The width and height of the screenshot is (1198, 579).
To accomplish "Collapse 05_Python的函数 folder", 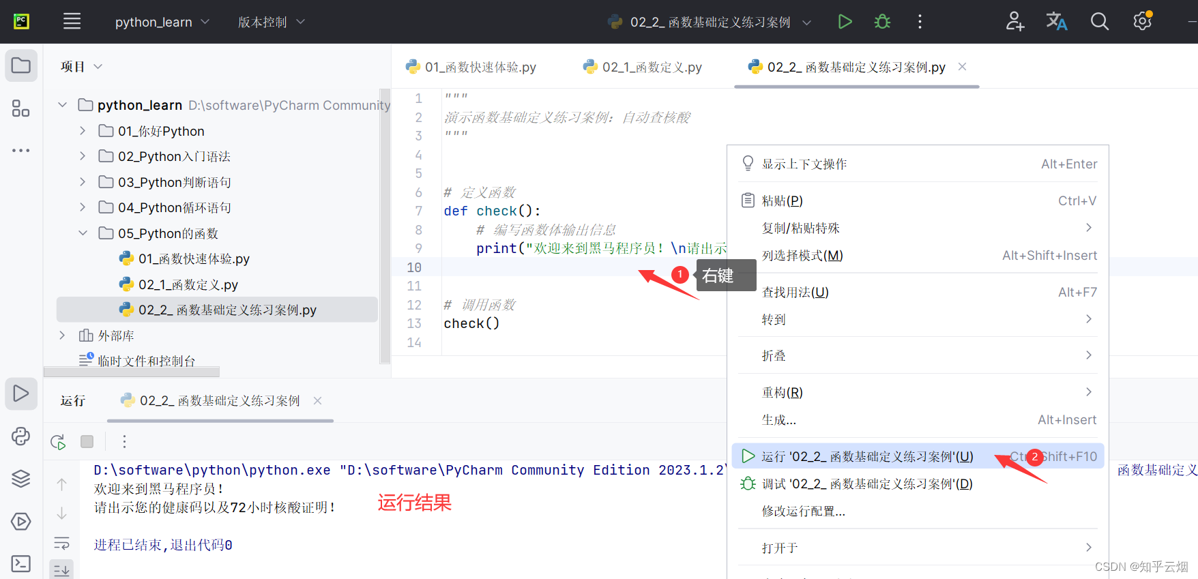I will tap(83, 233).
